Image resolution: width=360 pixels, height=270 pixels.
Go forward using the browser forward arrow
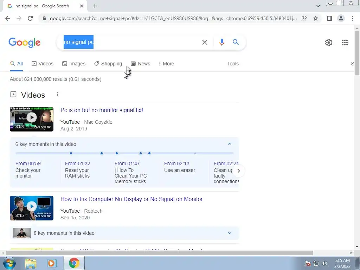click(x=19, y=18)
